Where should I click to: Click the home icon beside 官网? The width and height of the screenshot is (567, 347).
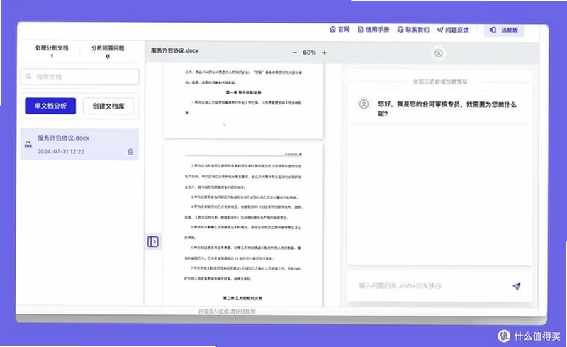332,29
